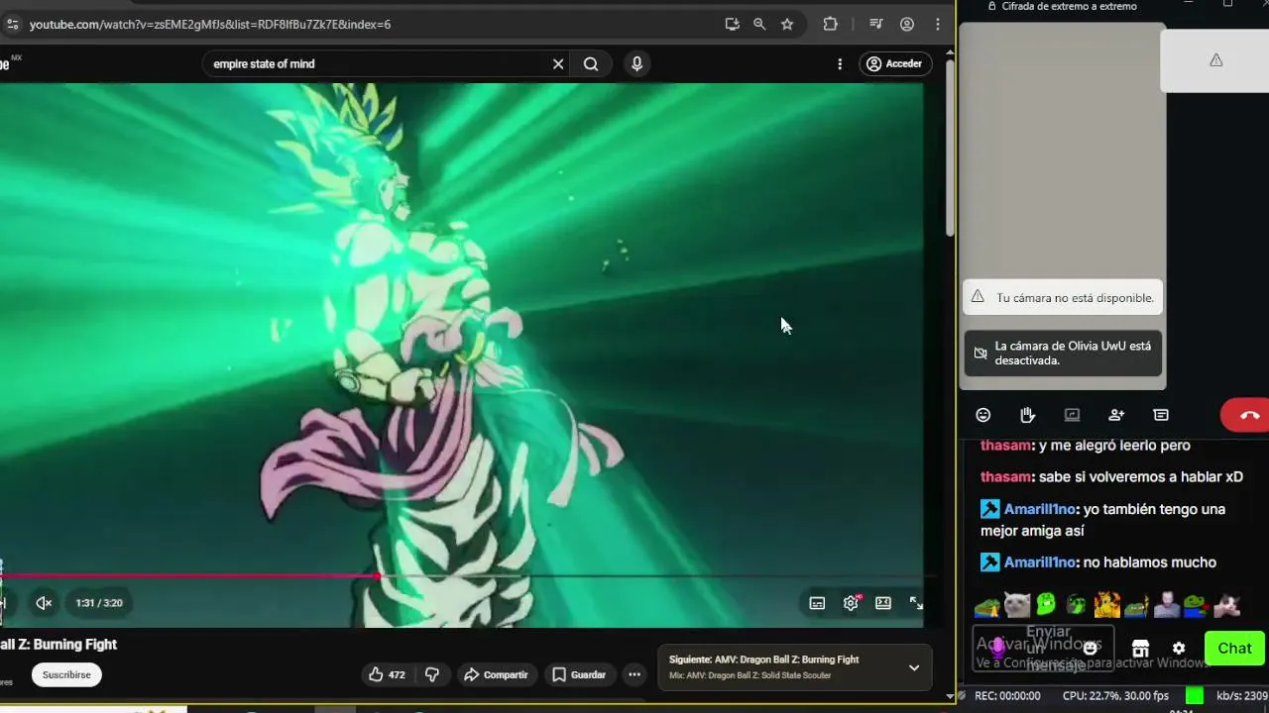The image size is (1269, 713).
Task: Open Chrome three-dot menu
Action: (x=938, y=24)
